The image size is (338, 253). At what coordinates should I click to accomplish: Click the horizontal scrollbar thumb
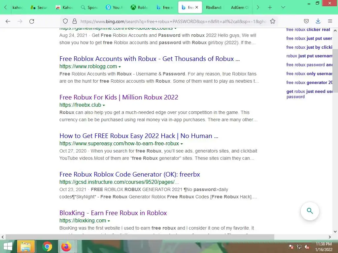(x=140, y=237)
